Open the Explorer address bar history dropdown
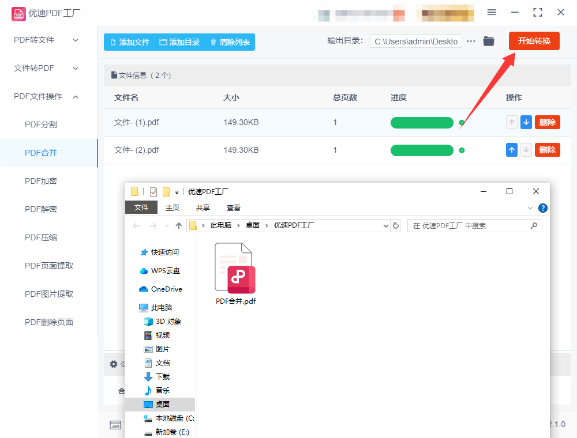Viewport: 577px width, 438px height. point(385,225)
